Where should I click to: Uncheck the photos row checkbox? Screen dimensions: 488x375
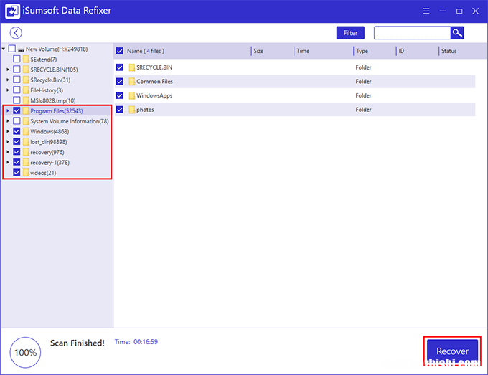120,109
